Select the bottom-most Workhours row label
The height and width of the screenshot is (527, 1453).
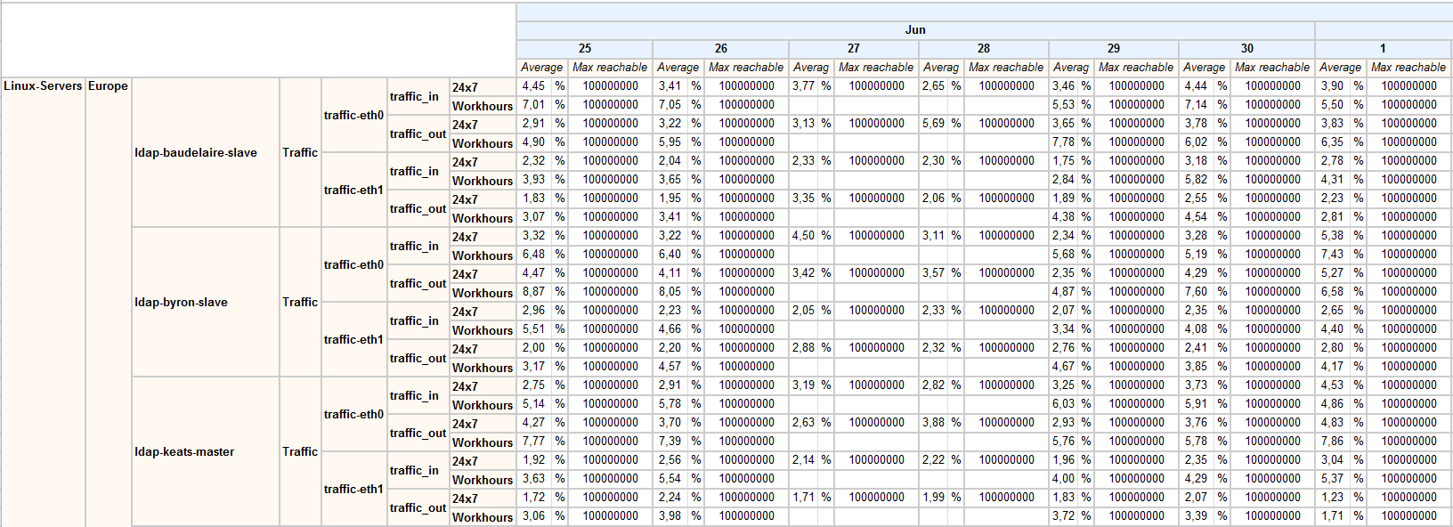[483, 517]
